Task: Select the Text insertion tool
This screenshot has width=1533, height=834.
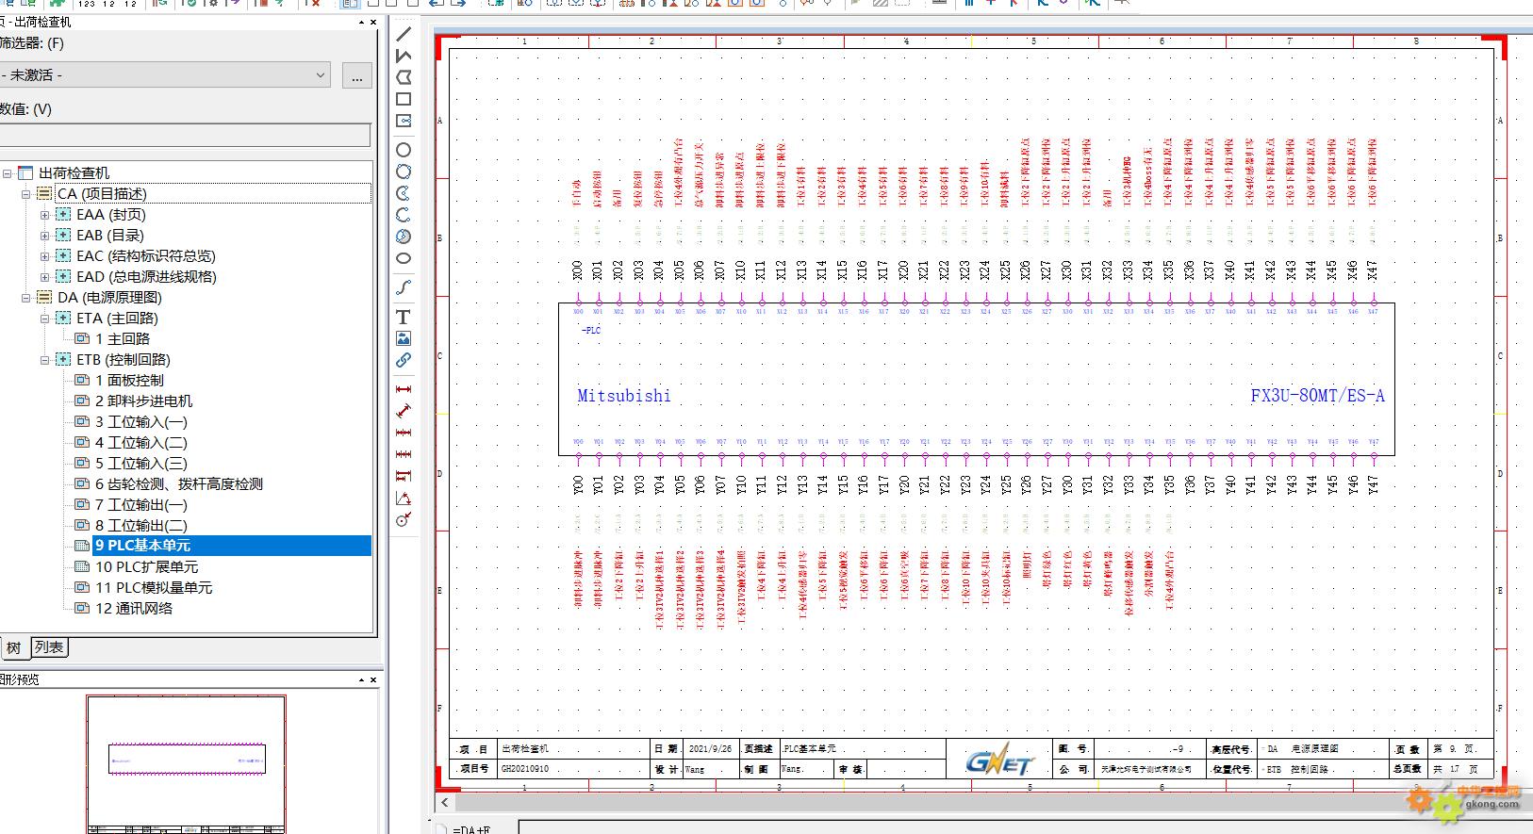Action: coord(404,317)
